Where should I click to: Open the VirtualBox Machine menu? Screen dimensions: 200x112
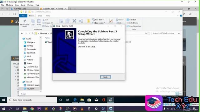(x=9, y=5)
